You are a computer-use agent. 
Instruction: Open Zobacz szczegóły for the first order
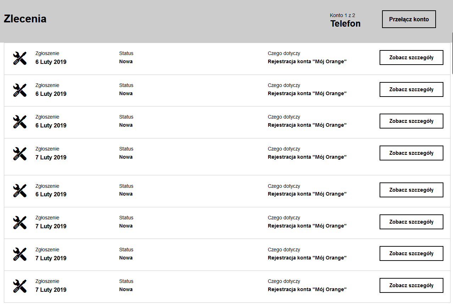[x=411, y=58]
